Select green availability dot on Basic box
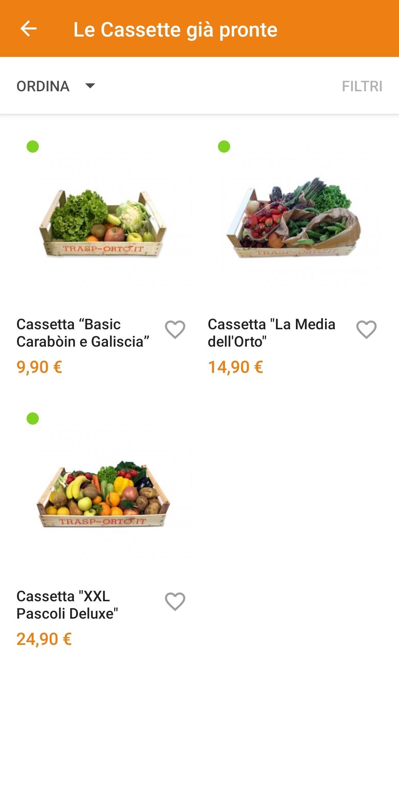The image size is (399, 789). pyautogui.click(x=33, y=147)
